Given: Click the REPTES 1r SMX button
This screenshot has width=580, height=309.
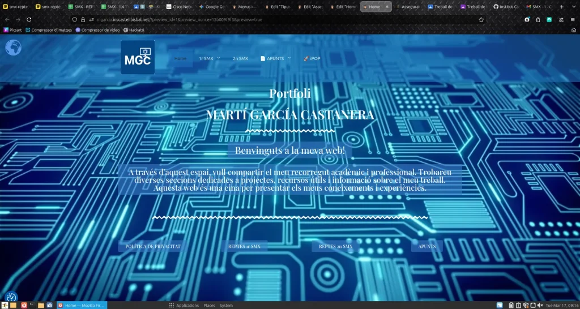Looking at the screenshot, I should coord(244,247).
